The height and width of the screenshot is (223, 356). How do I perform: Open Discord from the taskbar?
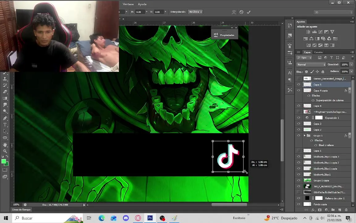125,218
